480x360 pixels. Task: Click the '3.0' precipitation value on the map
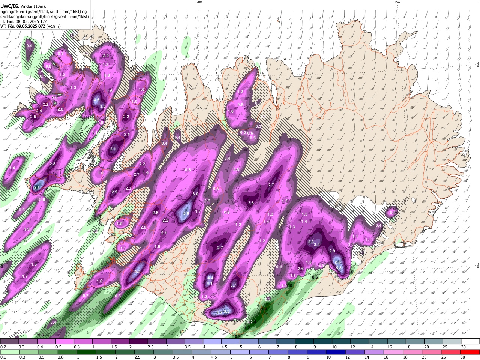click(195, 194)
